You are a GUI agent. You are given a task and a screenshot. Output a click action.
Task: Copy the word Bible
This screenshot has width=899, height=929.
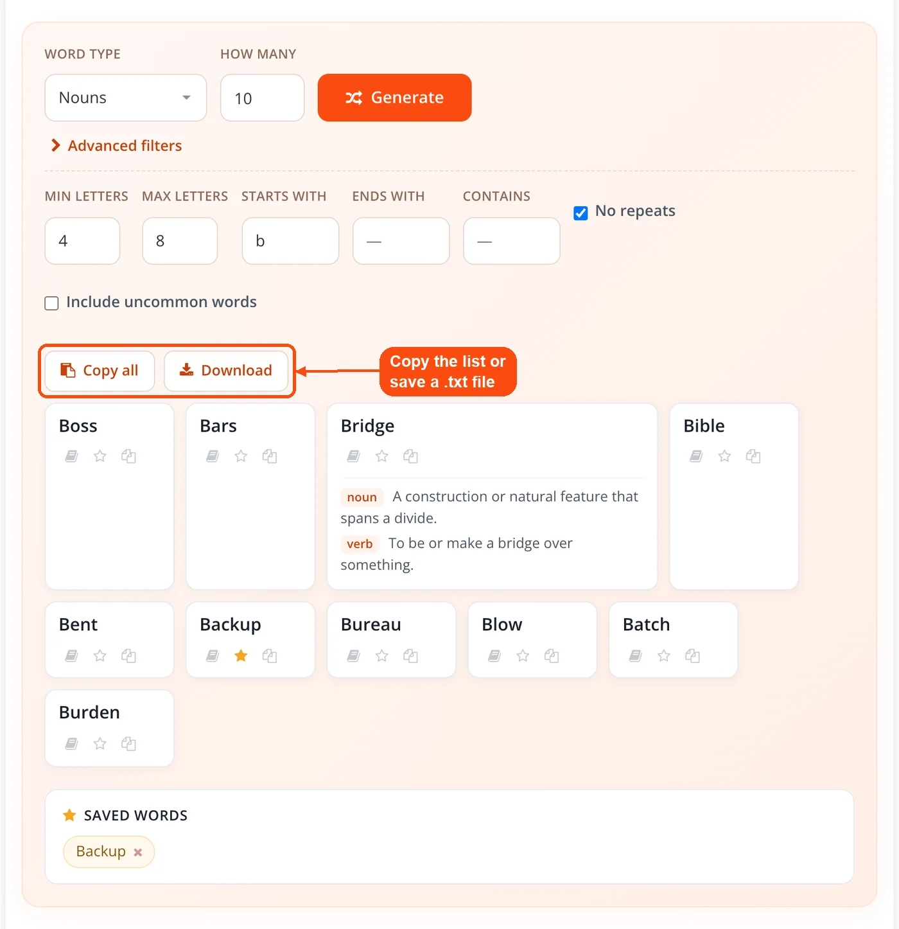[x=753, y=456]
